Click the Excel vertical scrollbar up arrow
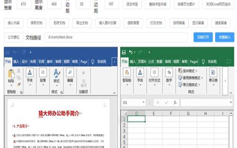Viewport: 237px width, 148px height. (x=231, y=113)
